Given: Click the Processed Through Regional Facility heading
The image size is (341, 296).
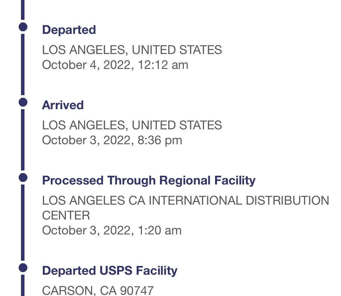Looking at the screenshot, I should pyautogui.click(x=149, y=180).
